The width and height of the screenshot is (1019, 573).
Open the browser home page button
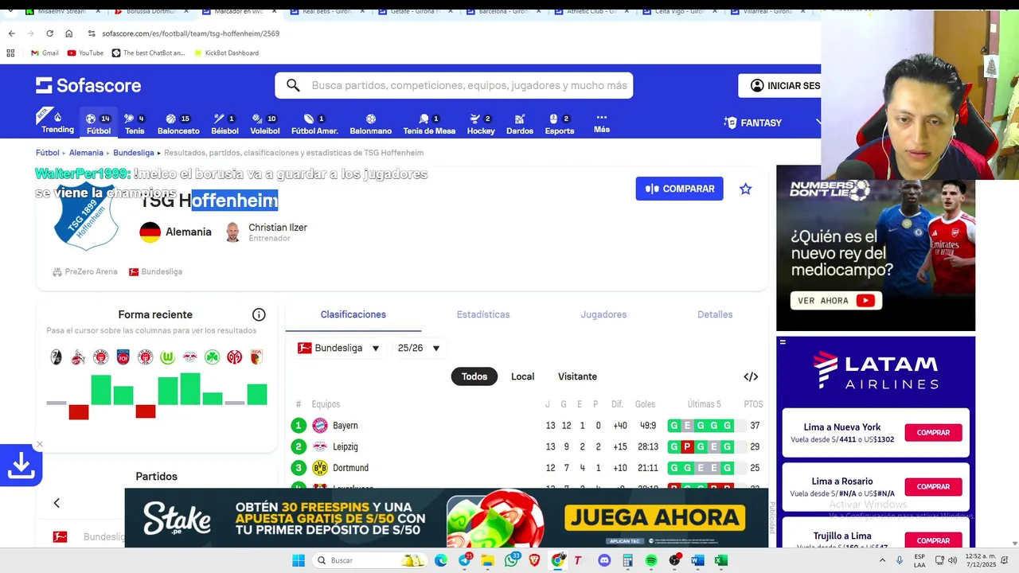tap(68, 33)
